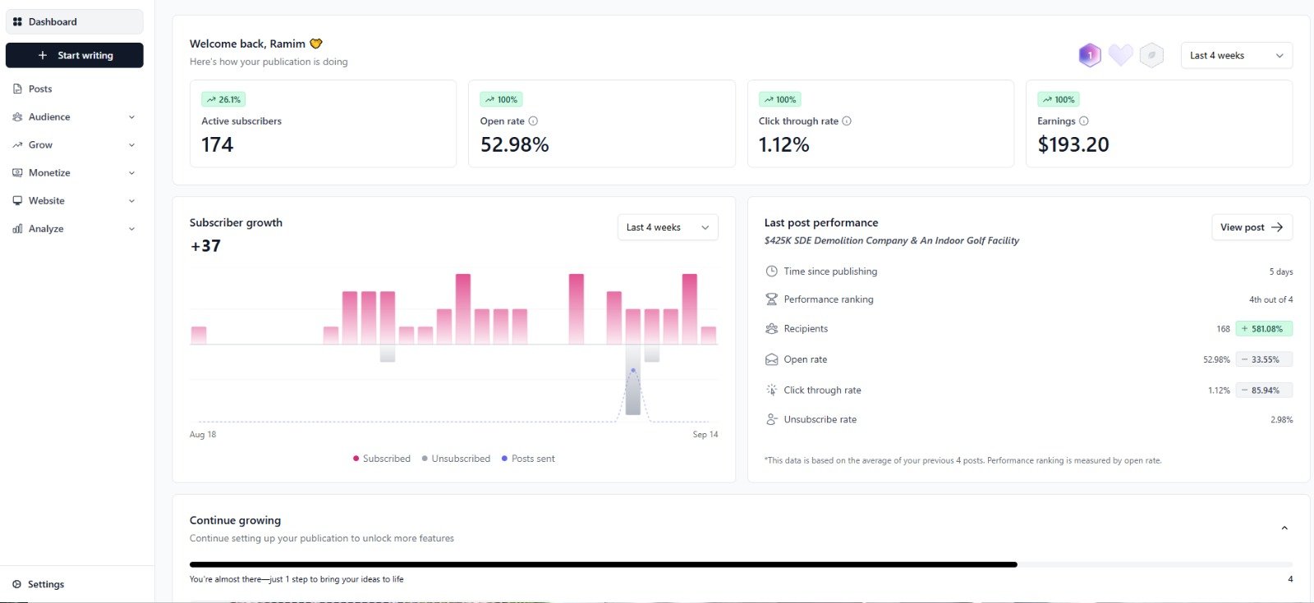
Task: Toggle the Subscribed legend series
Action: point(381,459)
